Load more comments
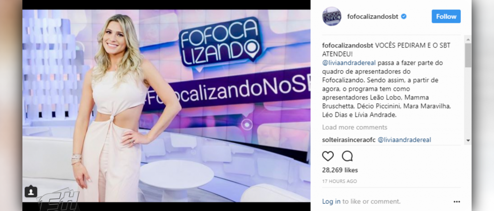Image resolution: width=494 pixels, height=211 pixels. 355,127
